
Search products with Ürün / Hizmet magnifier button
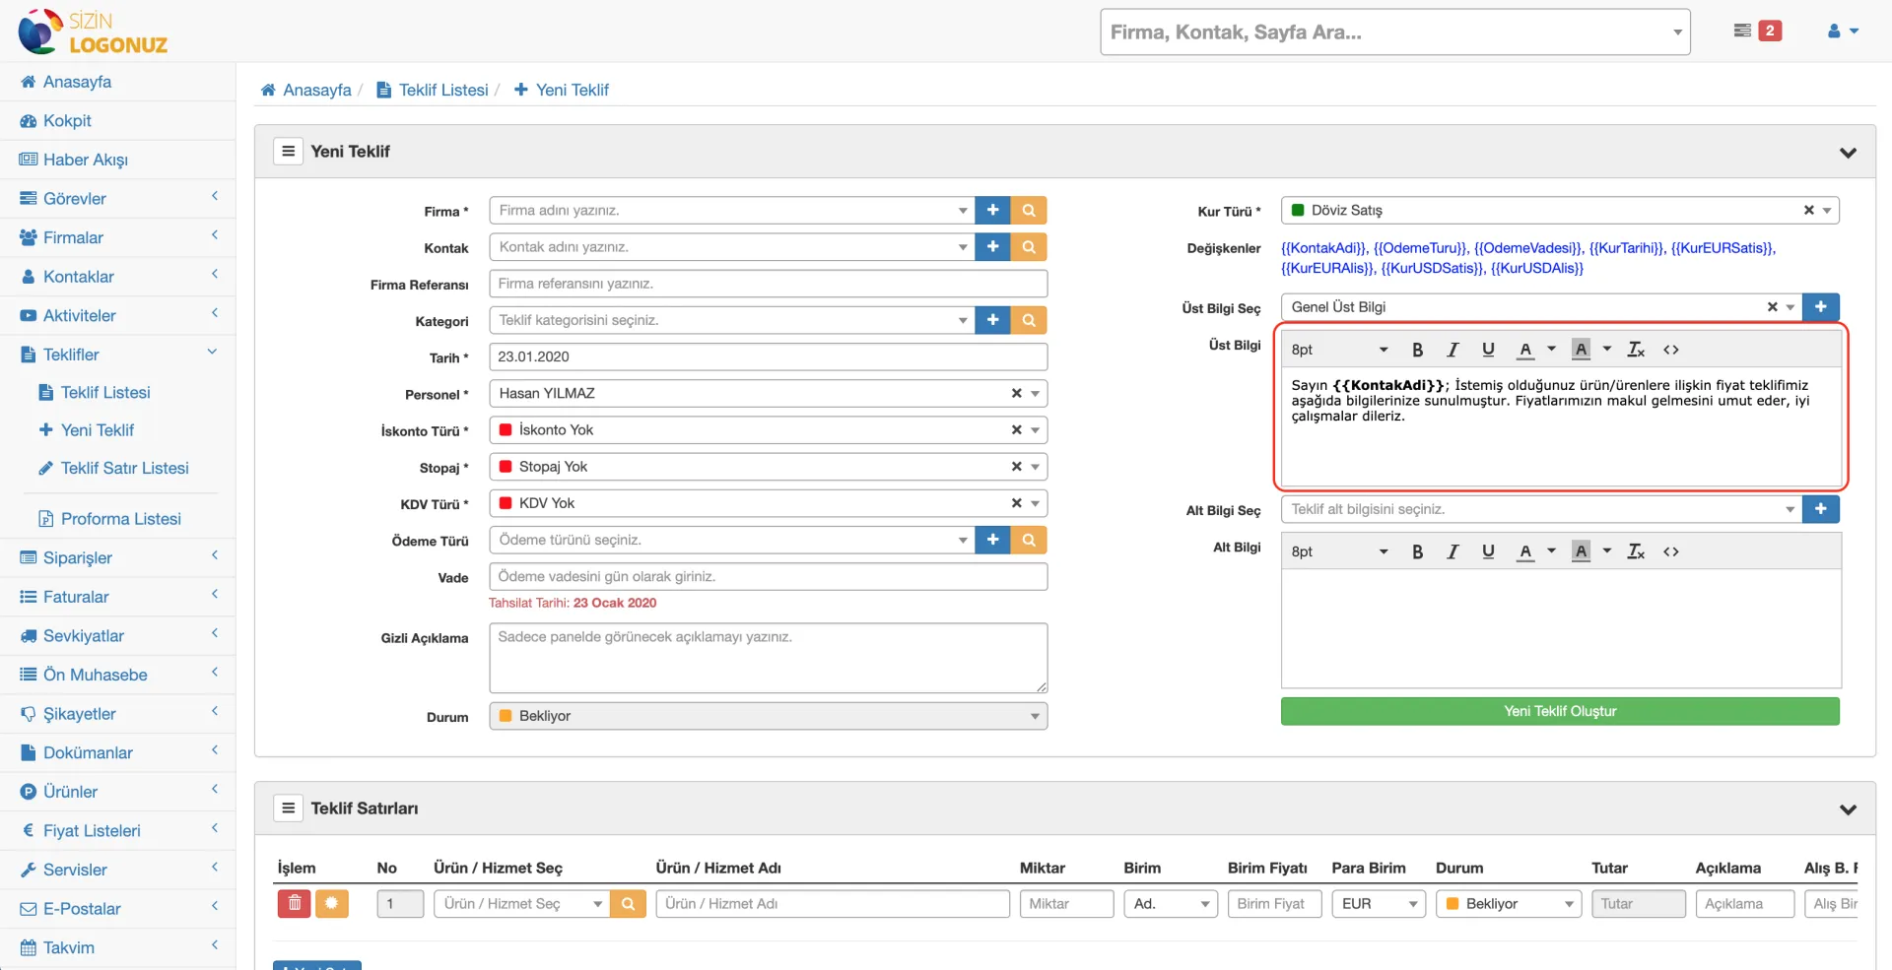coord(628,903)
